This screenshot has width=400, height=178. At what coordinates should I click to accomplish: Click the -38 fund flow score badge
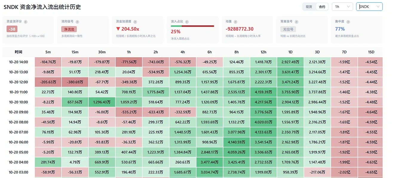point(12,29)
